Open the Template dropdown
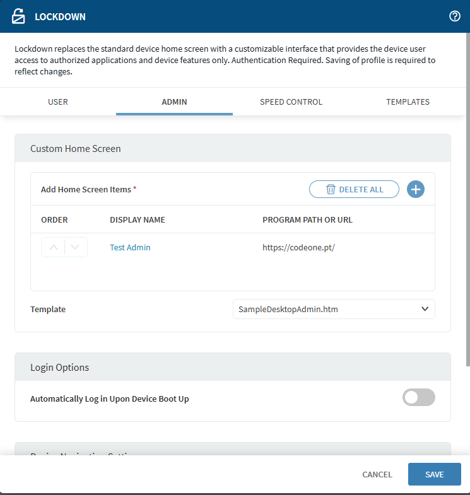This screenshot has width=470, height=495. pyautogui.click(x=333, y=309)
